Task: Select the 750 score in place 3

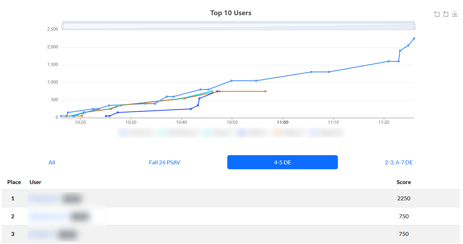Action: [x=404, y=234]
